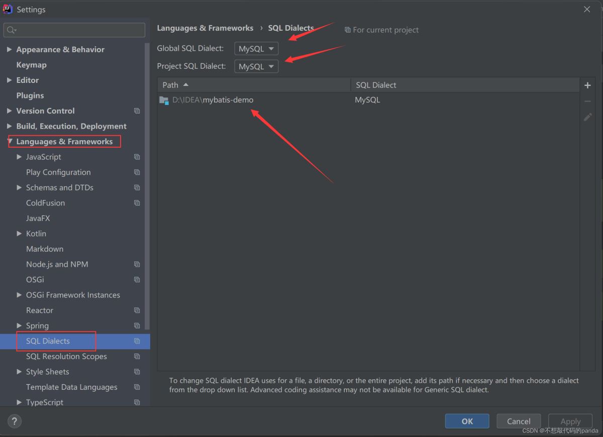
Task: Click the project icon beside Spring
Action: pos(137,326)
